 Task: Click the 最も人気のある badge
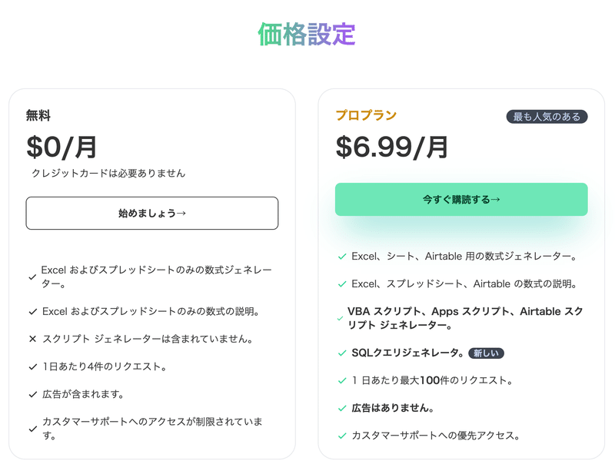(x=547, y=117)
